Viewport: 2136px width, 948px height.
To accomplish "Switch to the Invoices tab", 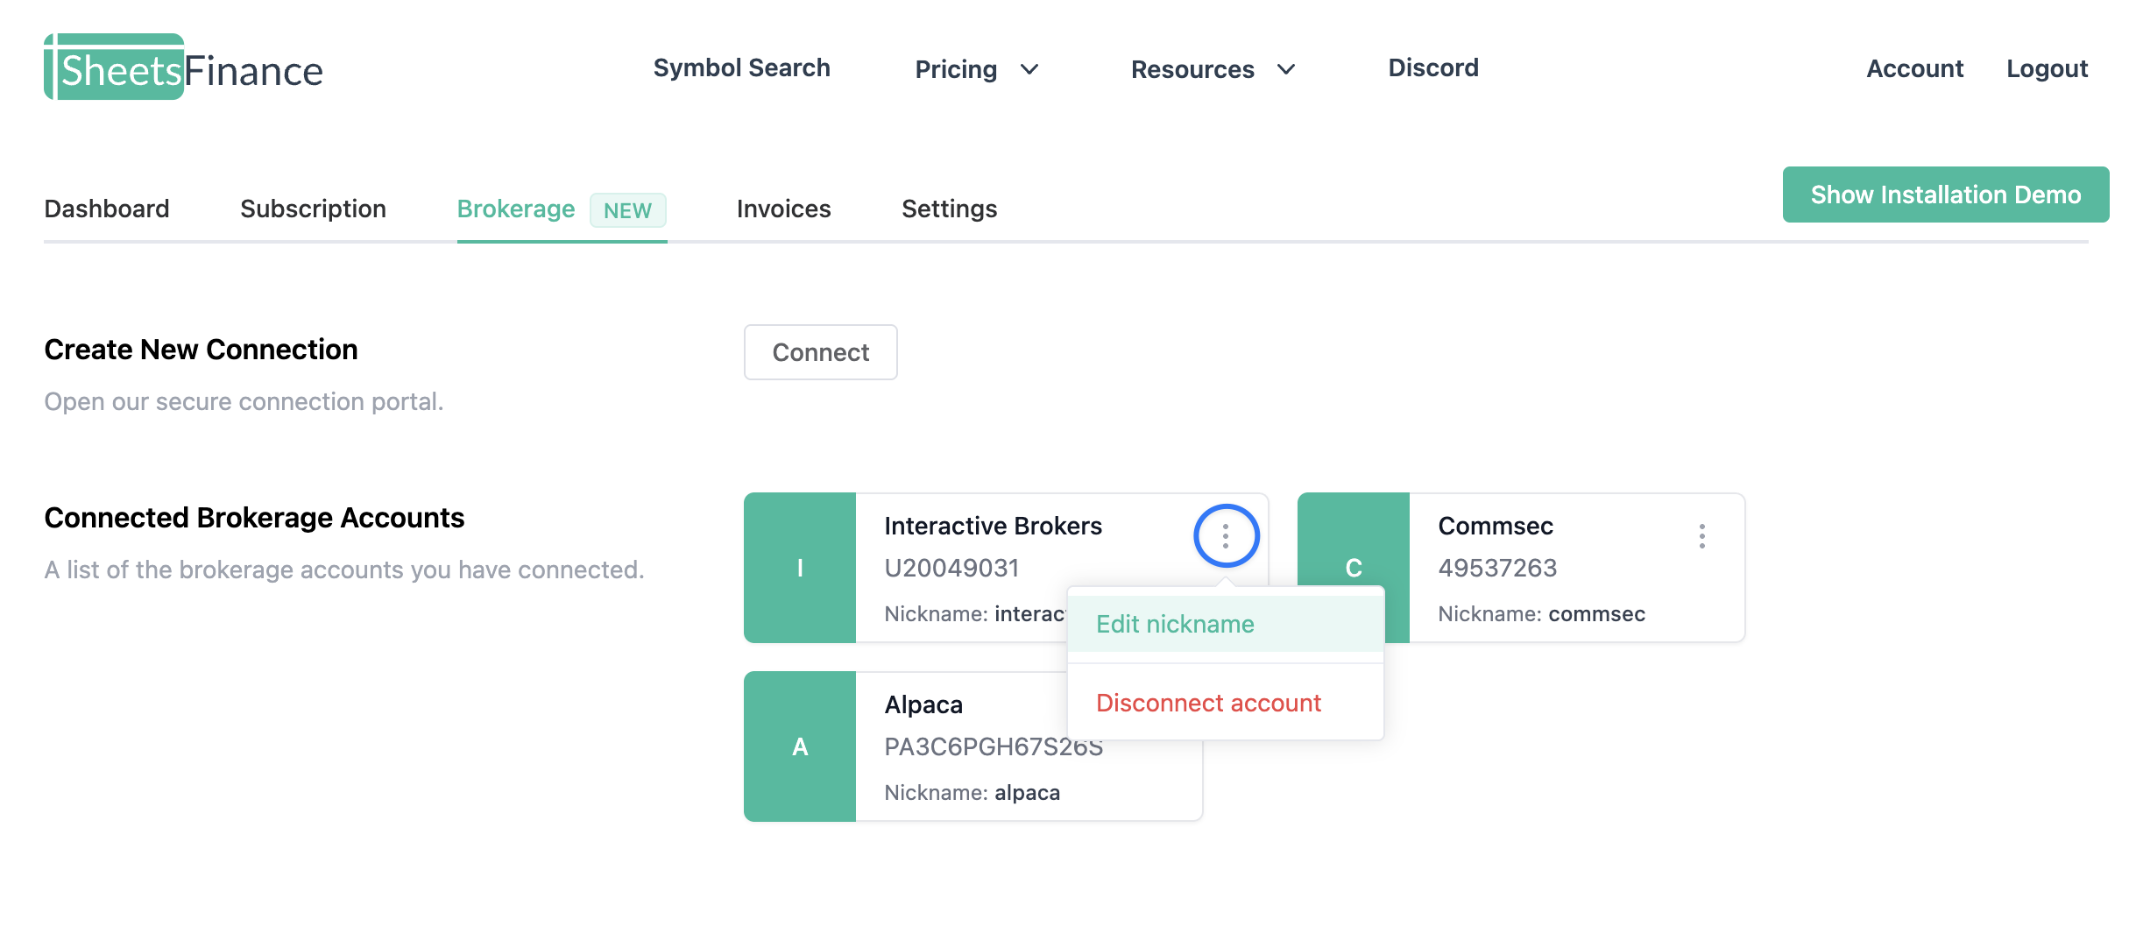I will pyautogui.click(x=783, y=209).
